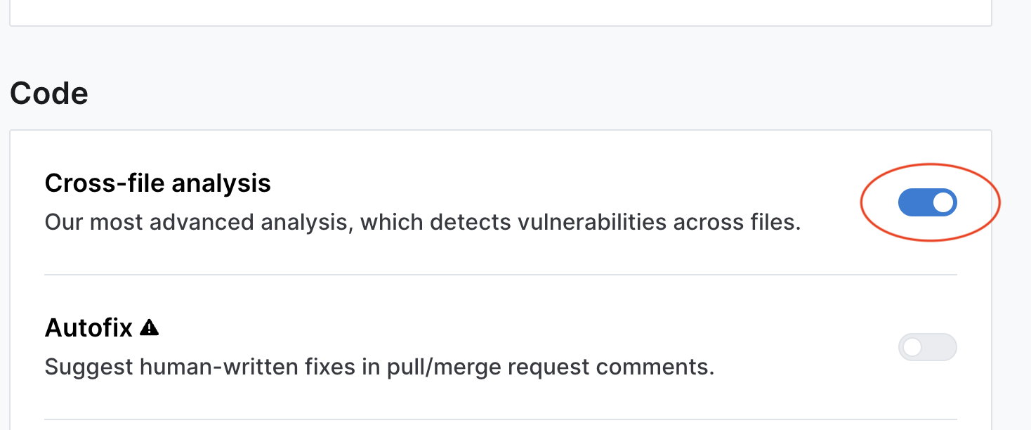Select the Cross-file analysis label
The width and height of the screenshot is (1031, 430).
(157, 183)
